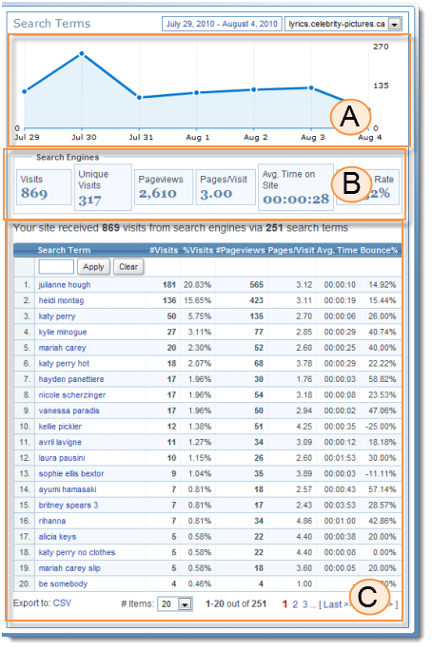Screen dimensions: 432x650
Task: Click the Search Terms panel title
Action: coord(52,24)
